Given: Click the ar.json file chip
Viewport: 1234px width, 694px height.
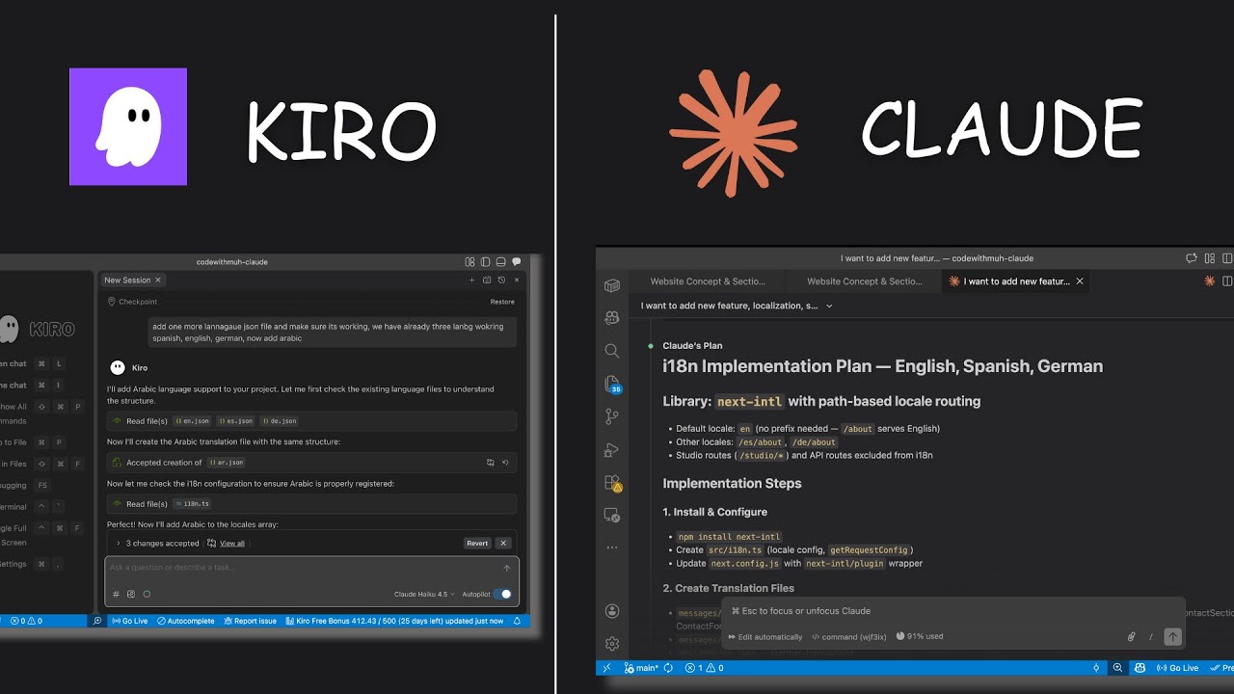Looking at the screenshot, I should [x=227, y=463].
